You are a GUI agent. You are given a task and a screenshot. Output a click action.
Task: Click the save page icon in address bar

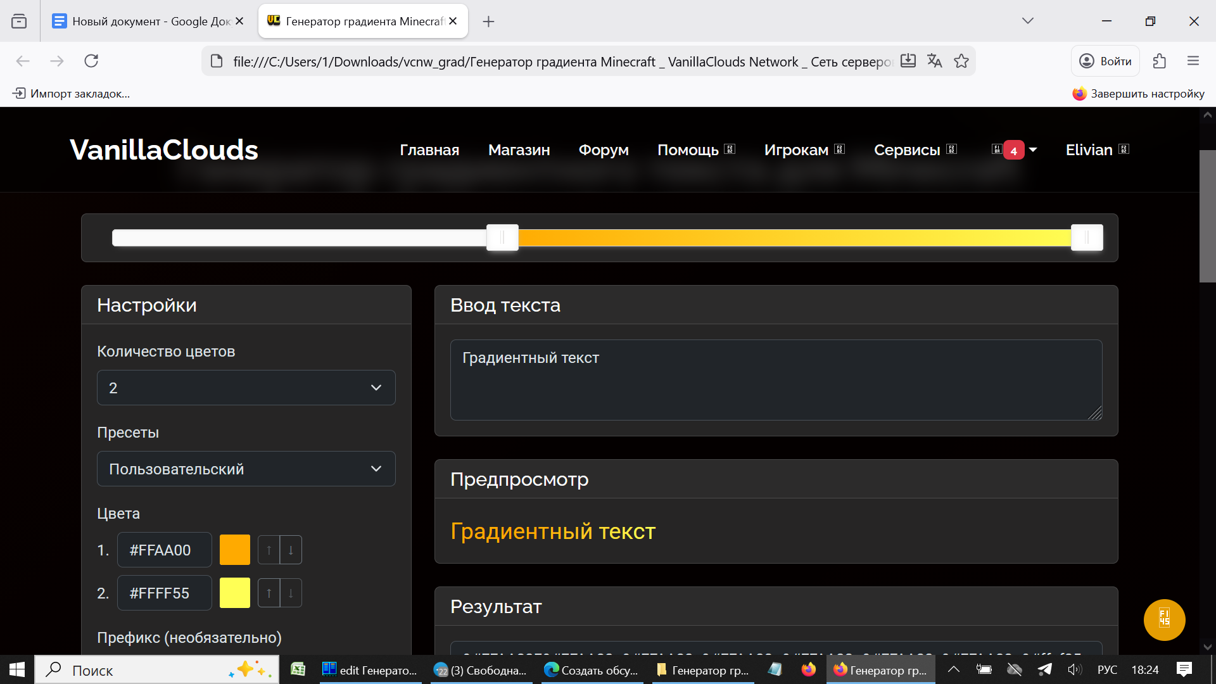click(x=908, y=61)
